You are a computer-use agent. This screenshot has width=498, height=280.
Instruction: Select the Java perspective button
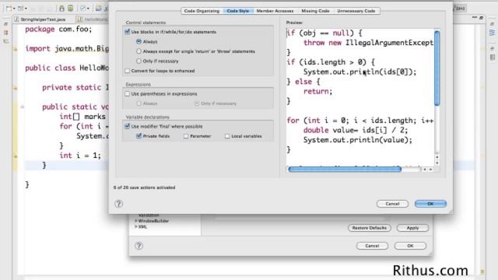click(459, 9)
